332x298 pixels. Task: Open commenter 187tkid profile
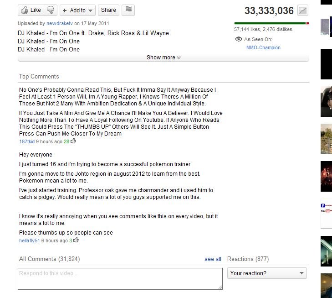click(x=27, y=141)
